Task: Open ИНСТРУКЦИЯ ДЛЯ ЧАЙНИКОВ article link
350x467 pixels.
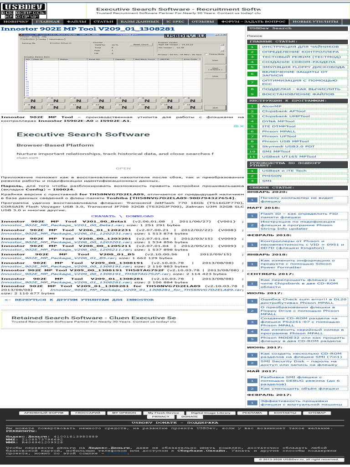Action: click(300, 47)
